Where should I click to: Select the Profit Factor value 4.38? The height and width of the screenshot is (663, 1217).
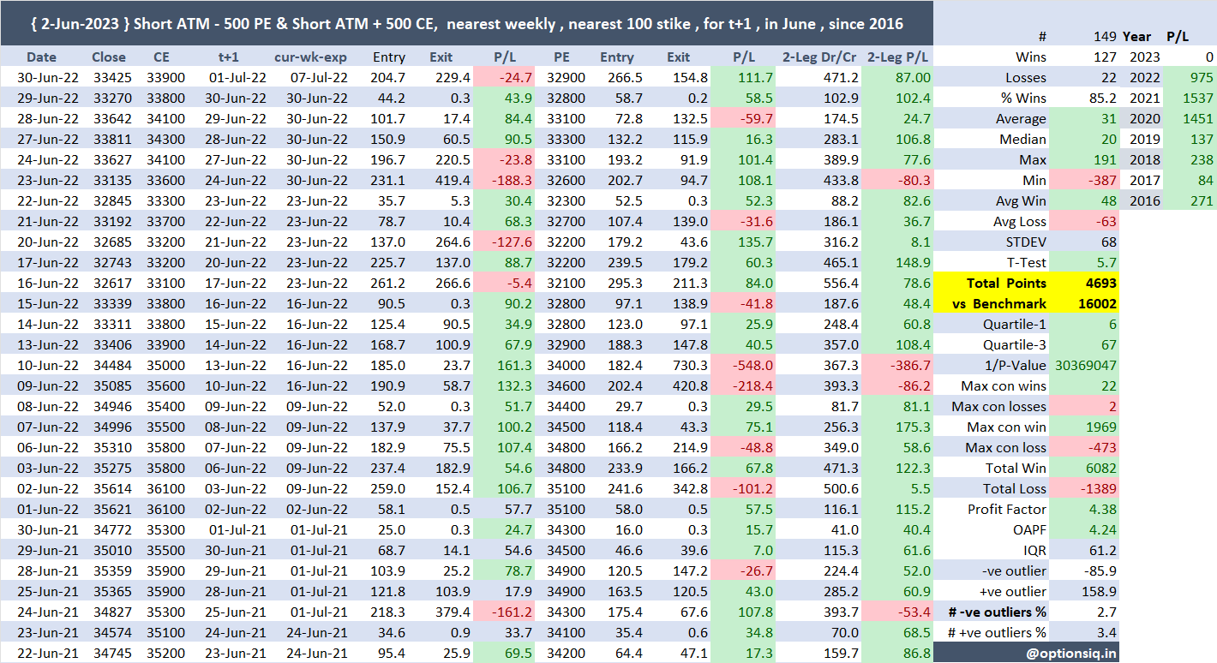point(1104,510)
